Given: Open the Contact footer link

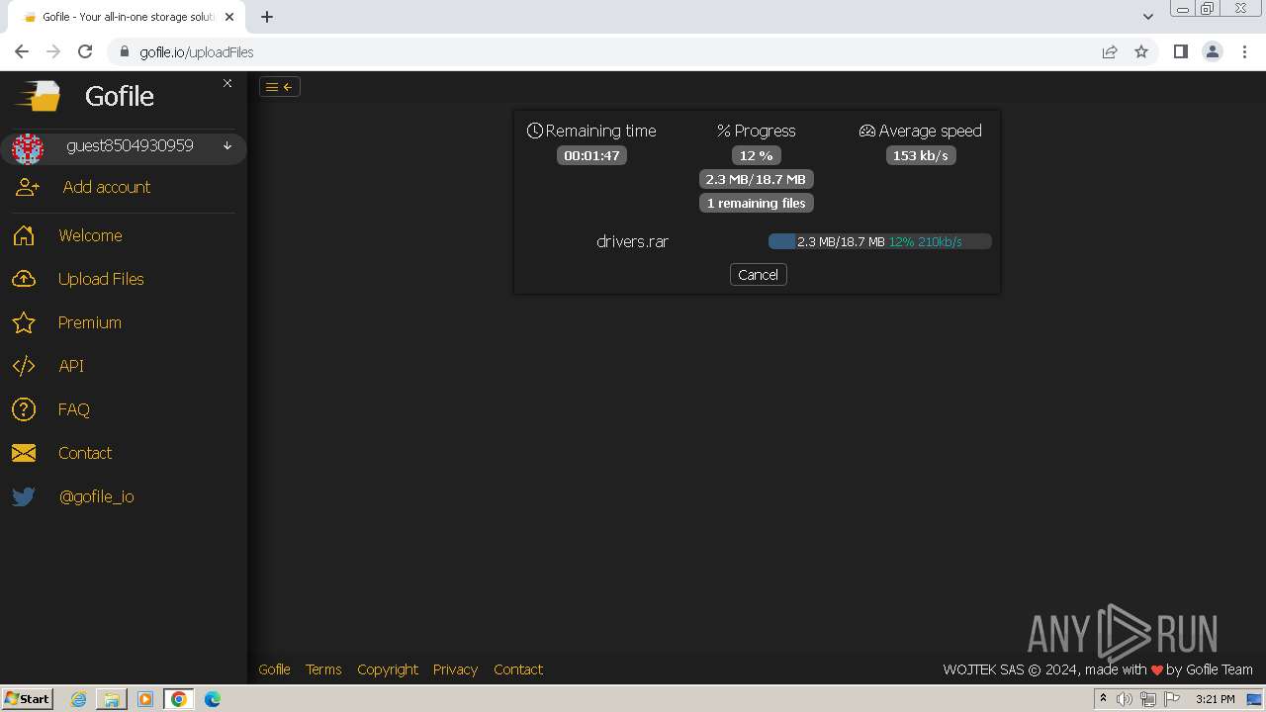Looking at the screenshot, I should (x=518, y=669).
